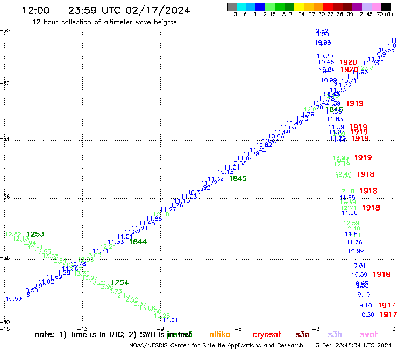Click the cyan swatch in the wave-height scale
398x350 pixels.
pyautogui.click(x=241, y=6)
